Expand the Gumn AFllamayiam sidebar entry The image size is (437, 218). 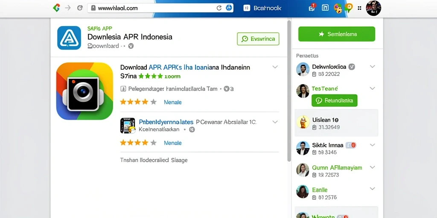tap(372, 167)
